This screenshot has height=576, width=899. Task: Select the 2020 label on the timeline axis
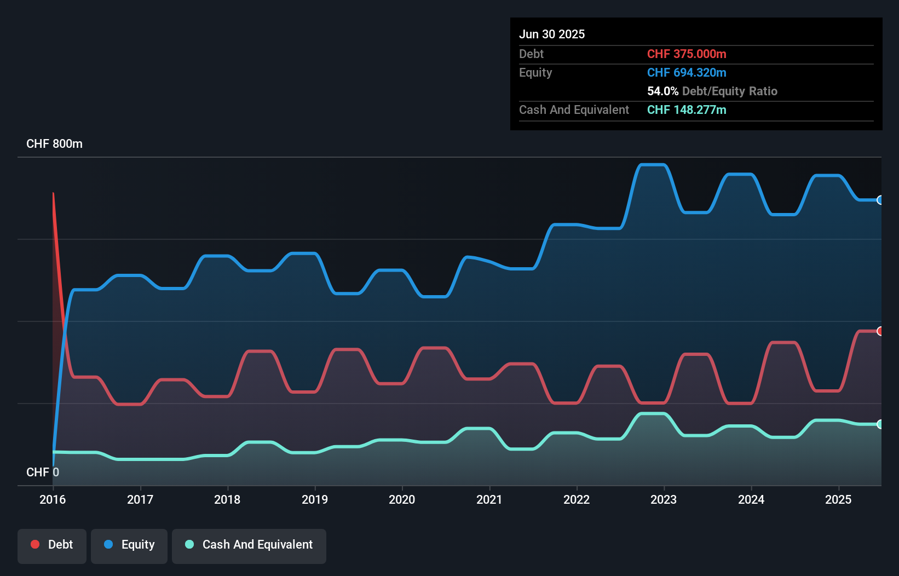(x=402, y=499)
